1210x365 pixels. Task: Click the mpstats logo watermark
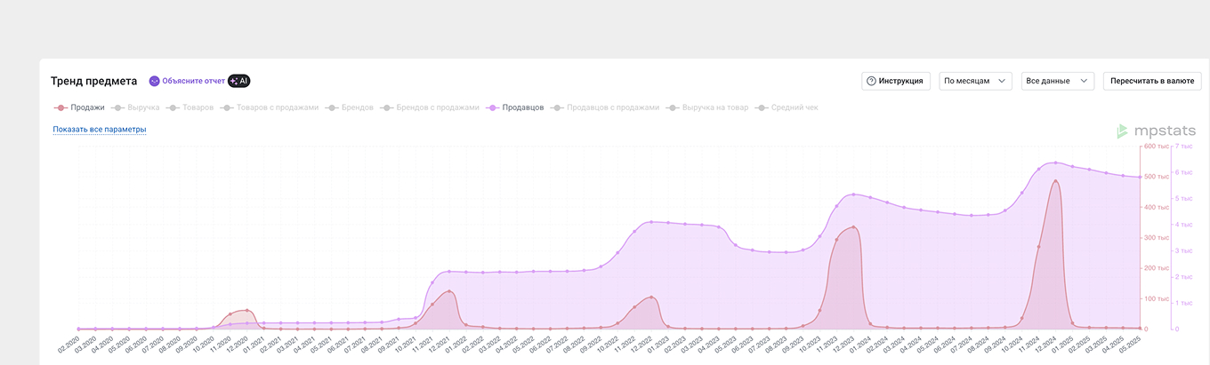(1157, 131)
